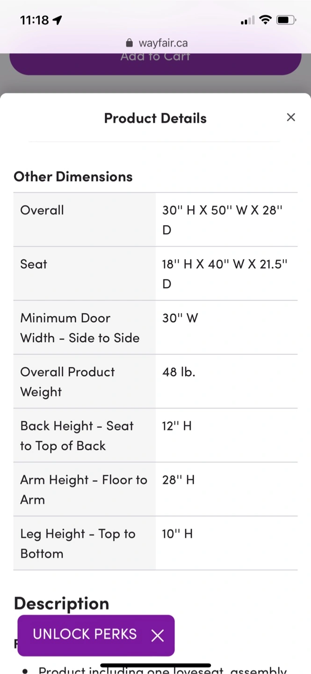Select the Overall dimensions row label
311x674 pixels.
[x=84, y=220]
